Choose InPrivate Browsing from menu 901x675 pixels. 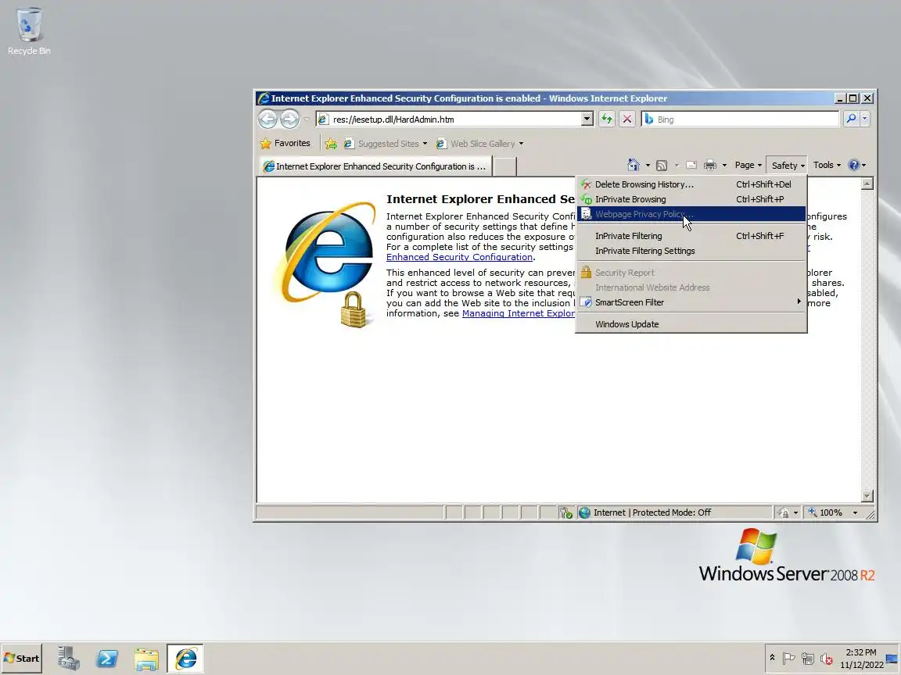pos(691,199)
